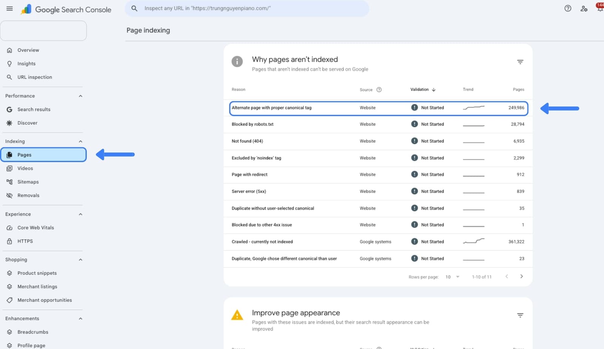Click the Merchant opportunities tag icon
604x349 pixels.
[9, 300]
